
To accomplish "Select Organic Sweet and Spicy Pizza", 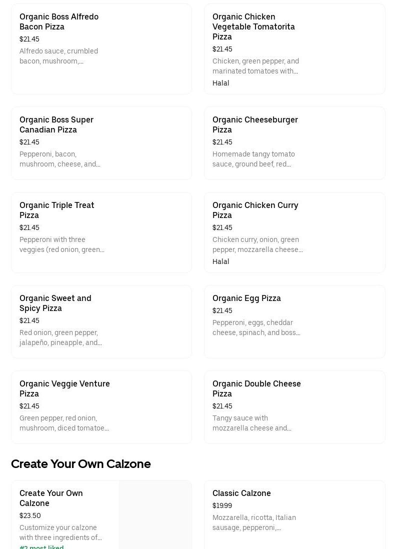I will (101, 322).
